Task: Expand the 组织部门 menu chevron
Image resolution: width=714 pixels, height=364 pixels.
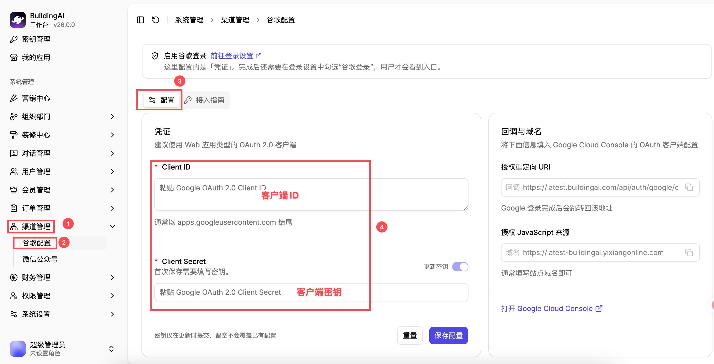Action: point(112,117)
